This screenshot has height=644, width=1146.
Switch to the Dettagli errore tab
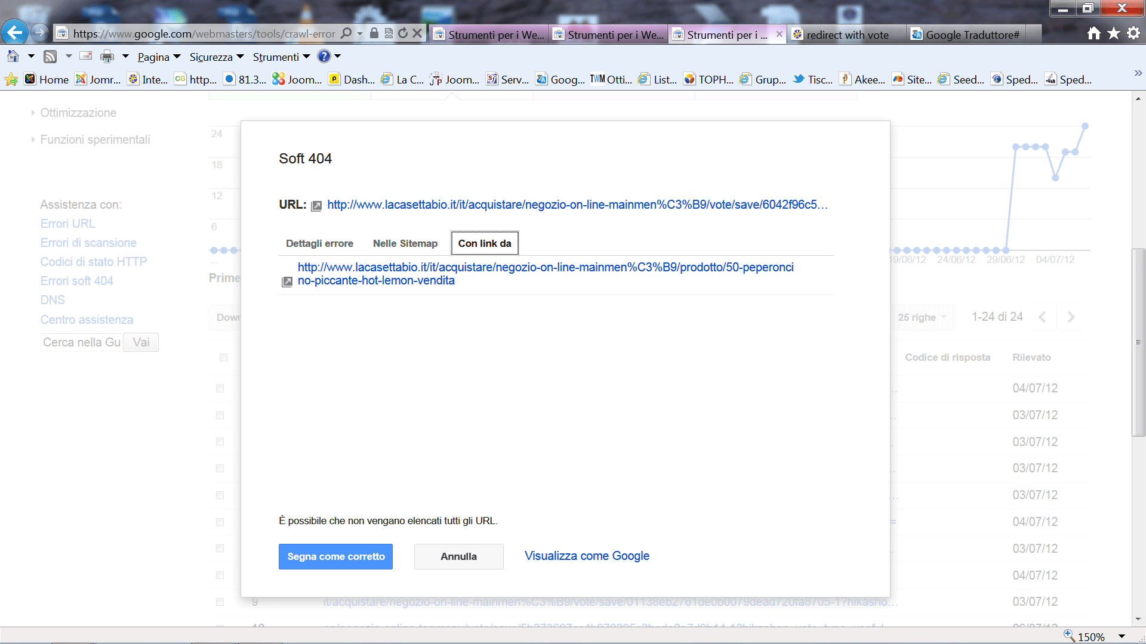click(x=319, y=243)
